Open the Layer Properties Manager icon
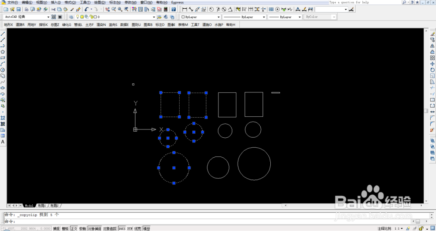Viewport: 436px width, 231px height. pyautogui.click(x=71, y=17)
